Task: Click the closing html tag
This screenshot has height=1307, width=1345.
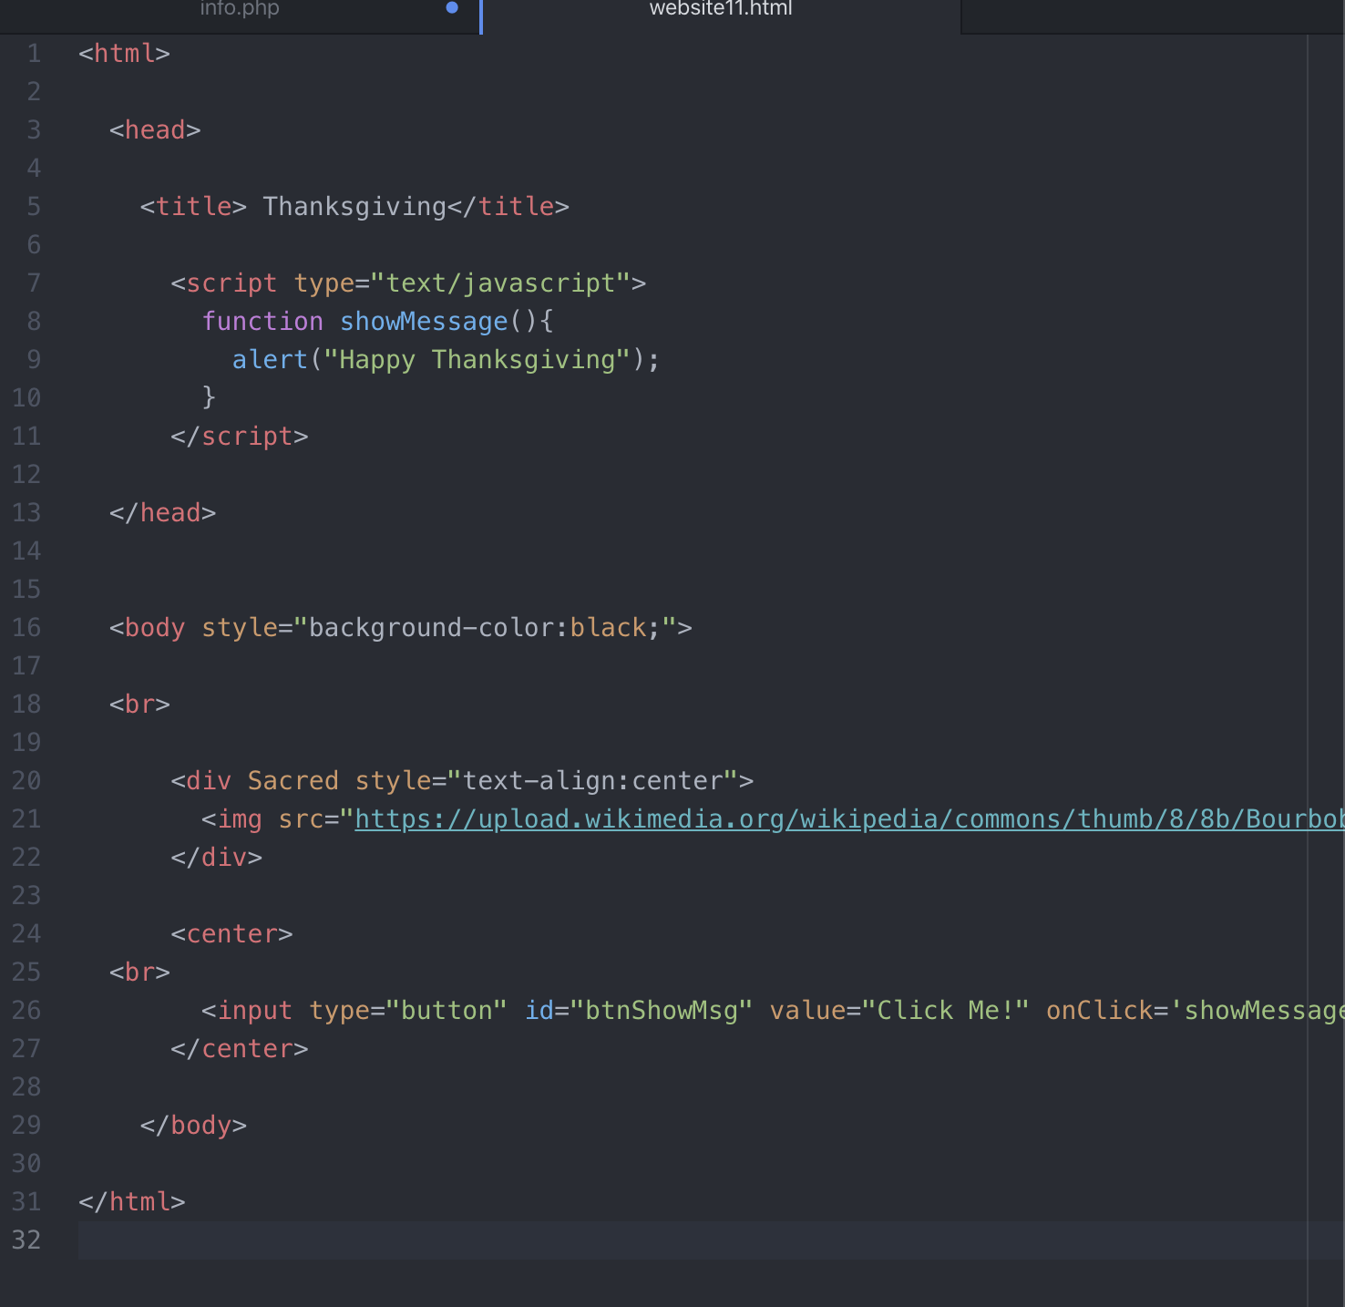Action: click(132, 1202)
